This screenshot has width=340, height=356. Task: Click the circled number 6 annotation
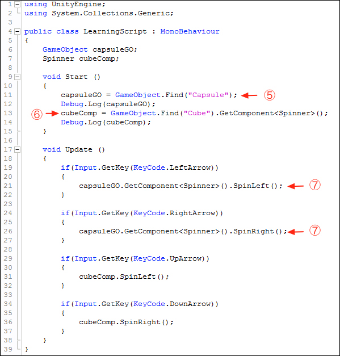37,114
